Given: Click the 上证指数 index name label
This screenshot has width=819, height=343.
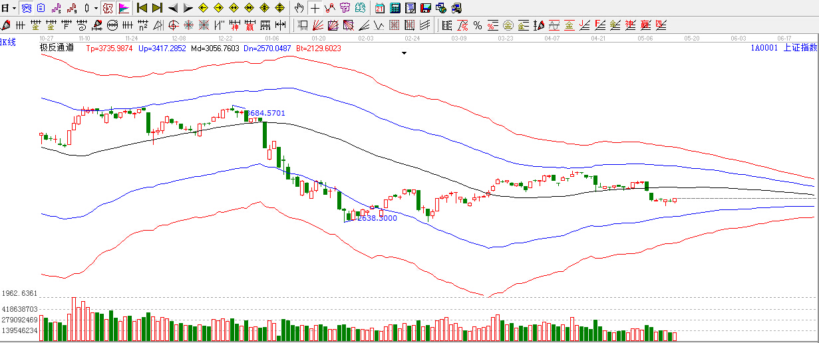Looking at the screenshot, I should [799, 47].
